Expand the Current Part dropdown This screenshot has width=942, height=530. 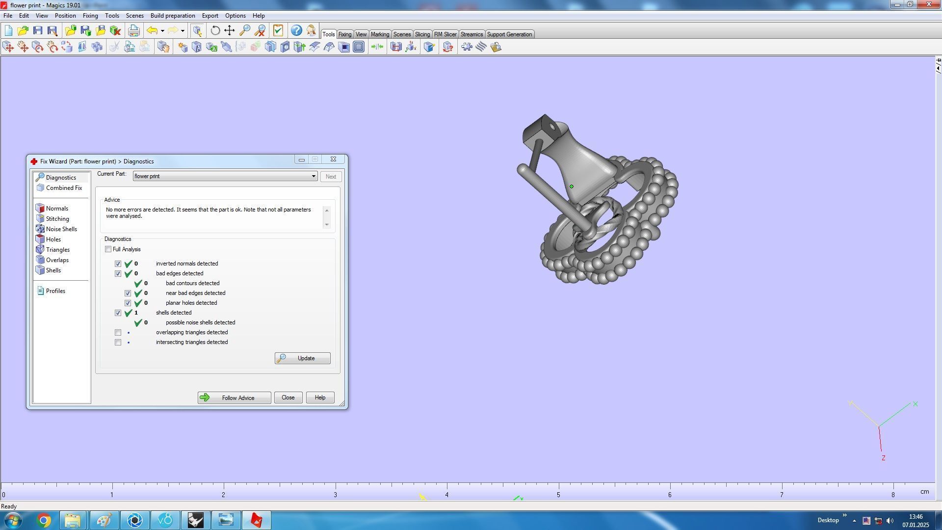tap(313, 176)
